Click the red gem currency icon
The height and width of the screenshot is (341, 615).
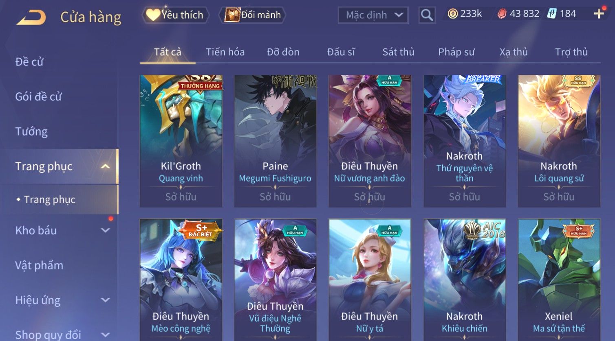502,14
